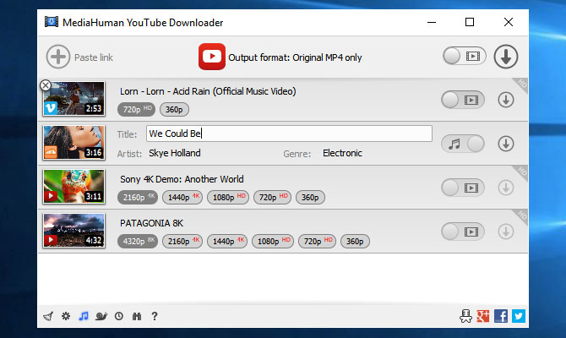Click the broom clear-list icon
Viewport: 566px width, 338px height.
pos(48,316)
